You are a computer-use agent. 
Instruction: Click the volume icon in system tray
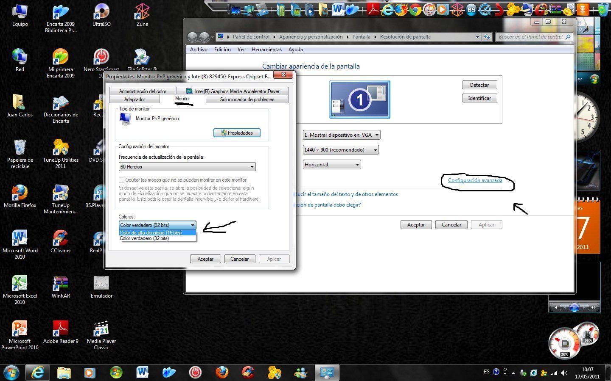click(x=564, y=373)
